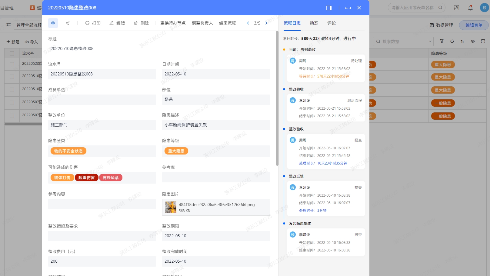Expand the search data (搜索数据) dropdown
Image resolution: width=490 pixels, height=276 pixels.
[430, 42]
